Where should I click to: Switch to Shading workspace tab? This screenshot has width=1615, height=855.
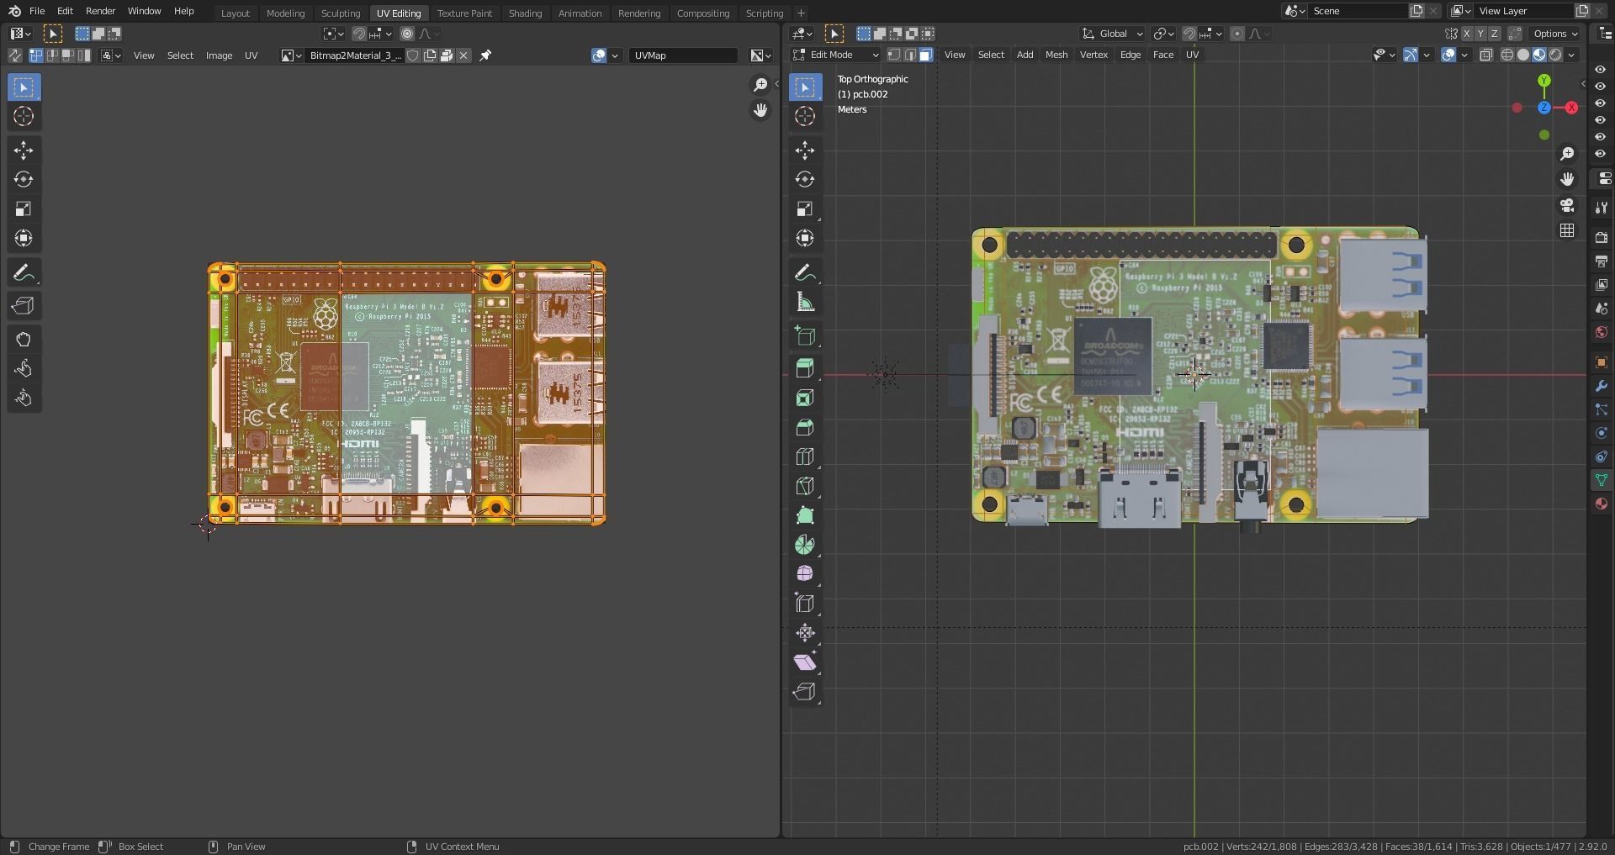coord(525,13)
